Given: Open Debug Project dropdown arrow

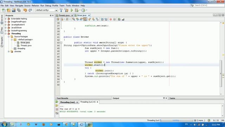Looking at the screenshot, I should pos(80,10).
